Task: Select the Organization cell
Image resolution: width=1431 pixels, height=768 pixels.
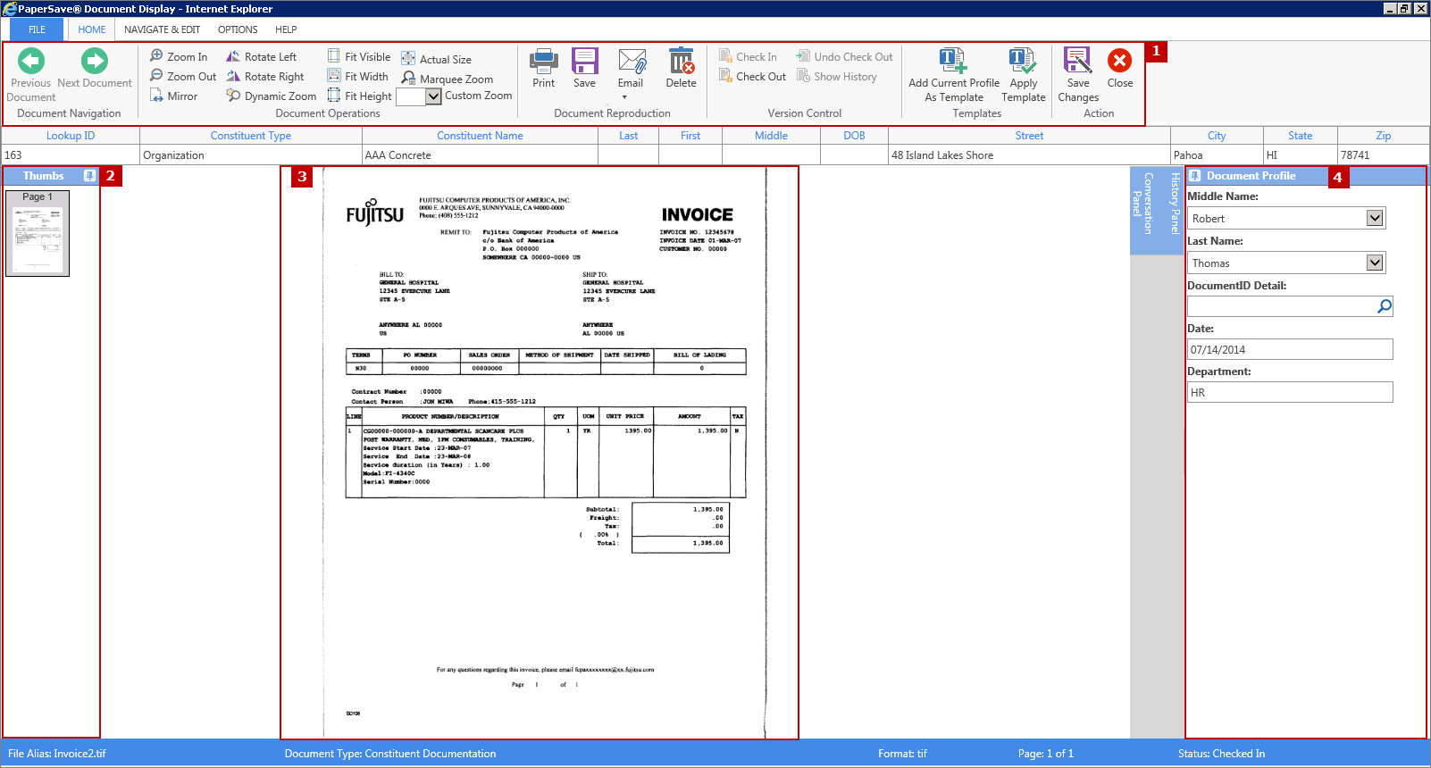Action: pos(251,155)
